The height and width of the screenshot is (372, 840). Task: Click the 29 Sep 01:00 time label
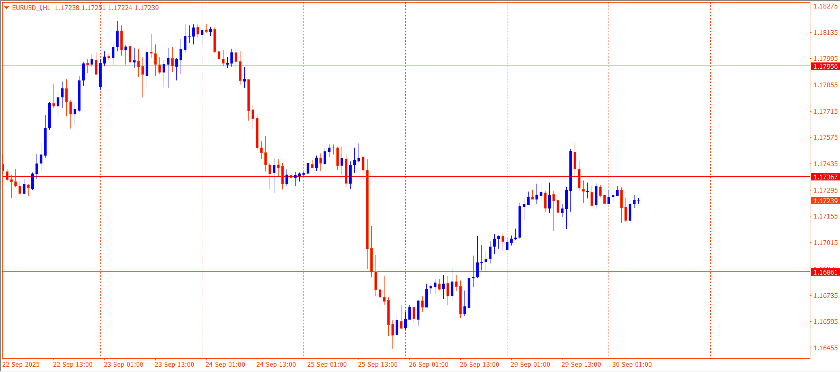(530, 365)
